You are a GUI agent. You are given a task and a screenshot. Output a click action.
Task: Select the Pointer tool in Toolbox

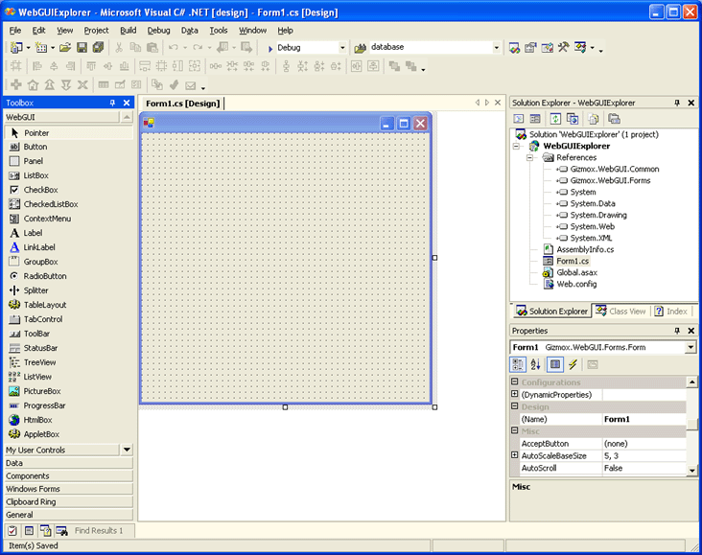[68, 133]
